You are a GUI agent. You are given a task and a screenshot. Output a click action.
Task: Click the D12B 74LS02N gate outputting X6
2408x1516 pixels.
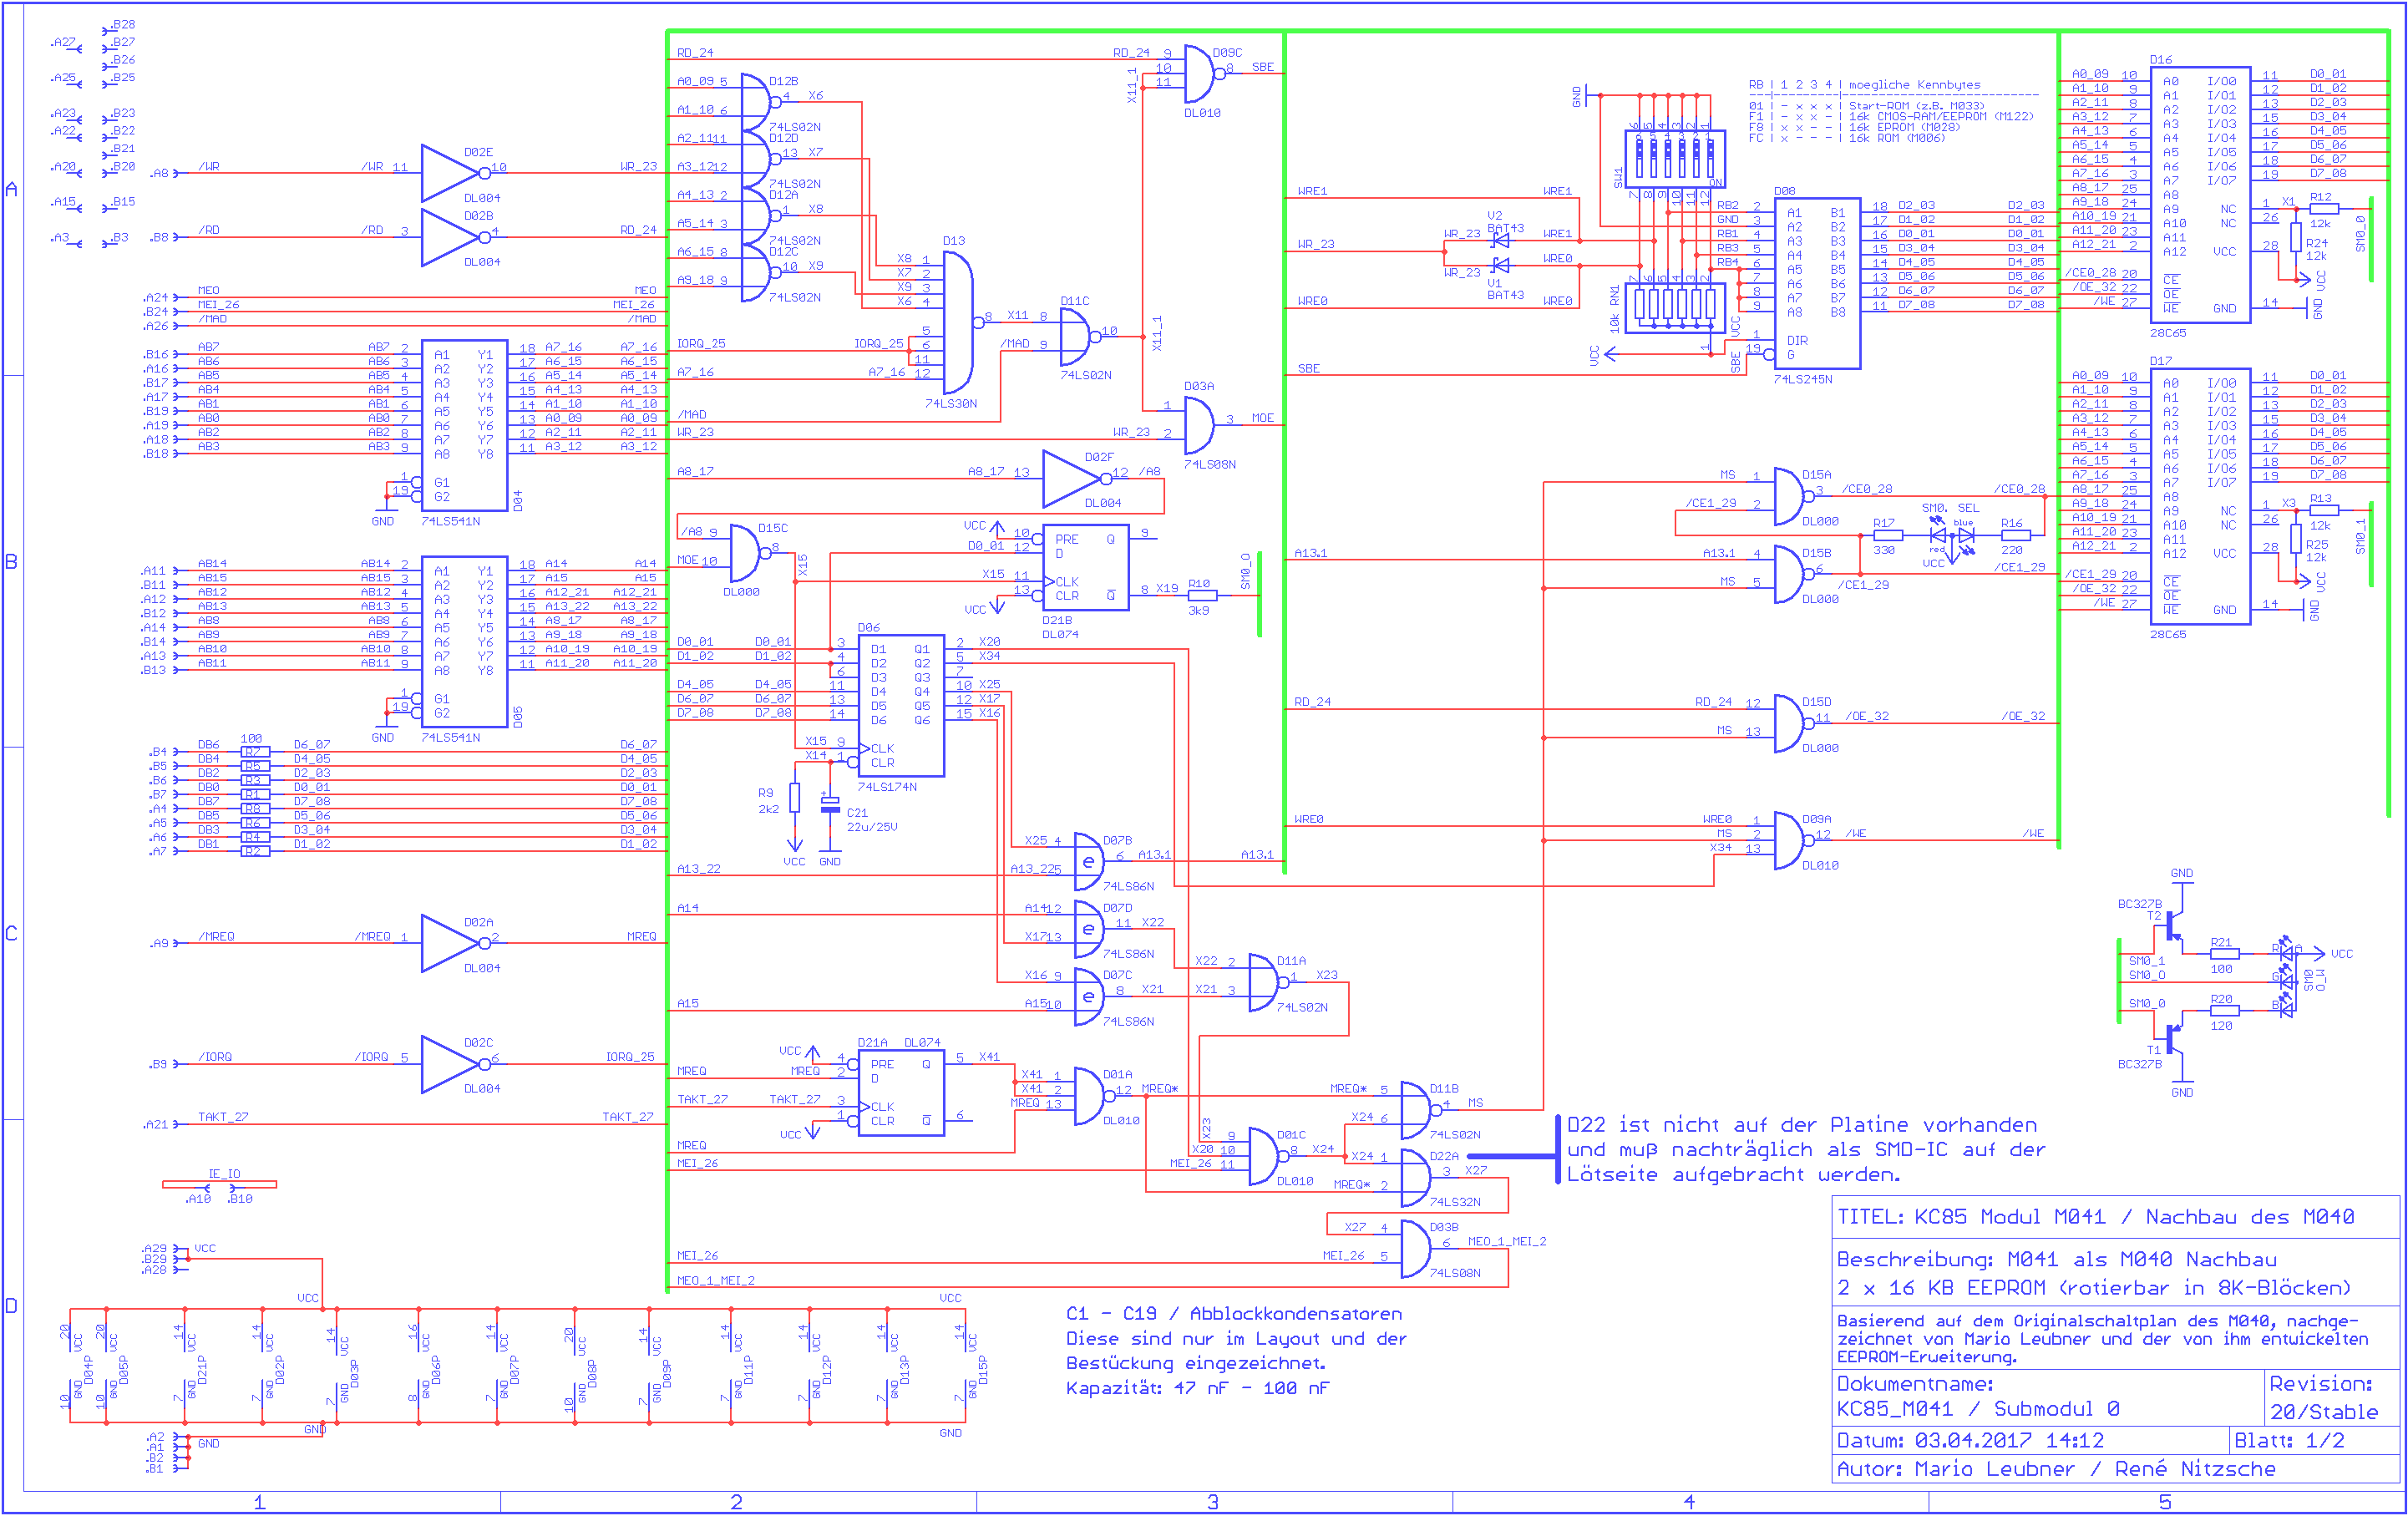tap(761, 102)
